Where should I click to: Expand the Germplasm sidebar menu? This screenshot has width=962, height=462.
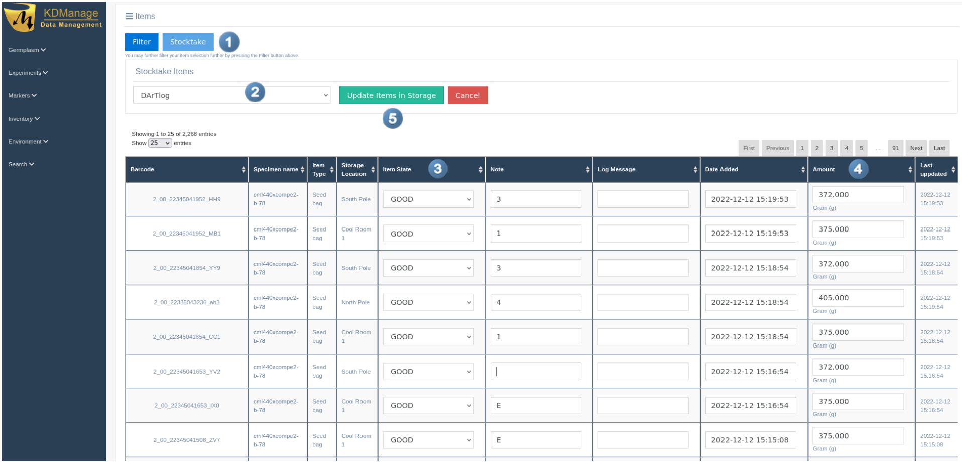(27, 50)
